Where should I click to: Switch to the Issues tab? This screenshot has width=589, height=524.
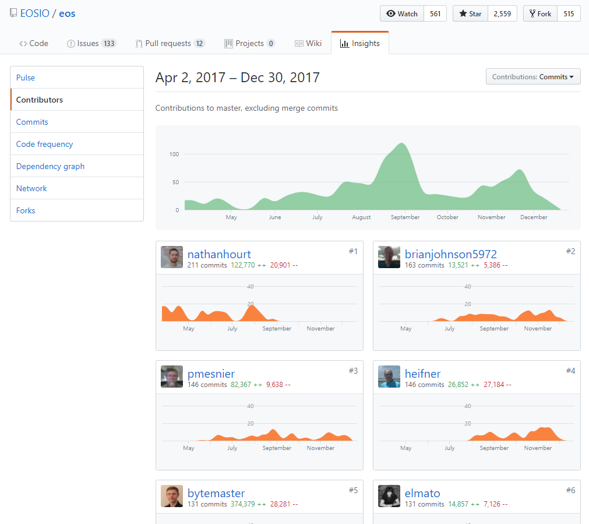[x=92, y=44]
